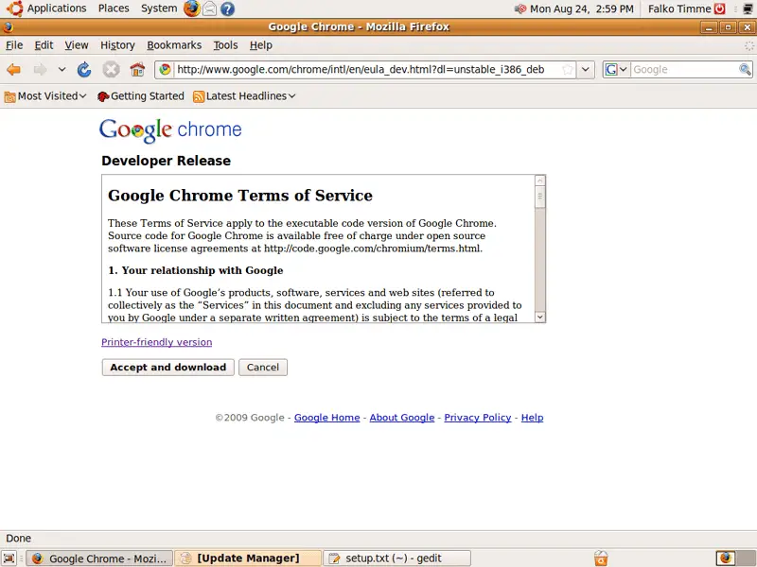
Task: Open the Places menu
Action: 114,9
